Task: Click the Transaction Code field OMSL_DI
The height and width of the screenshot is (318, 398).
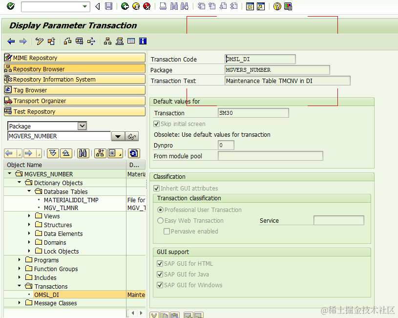Action: point(260,59)
